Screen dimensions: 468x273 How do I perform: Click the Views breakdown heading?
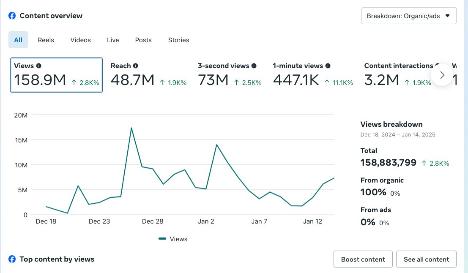point(391,124)
